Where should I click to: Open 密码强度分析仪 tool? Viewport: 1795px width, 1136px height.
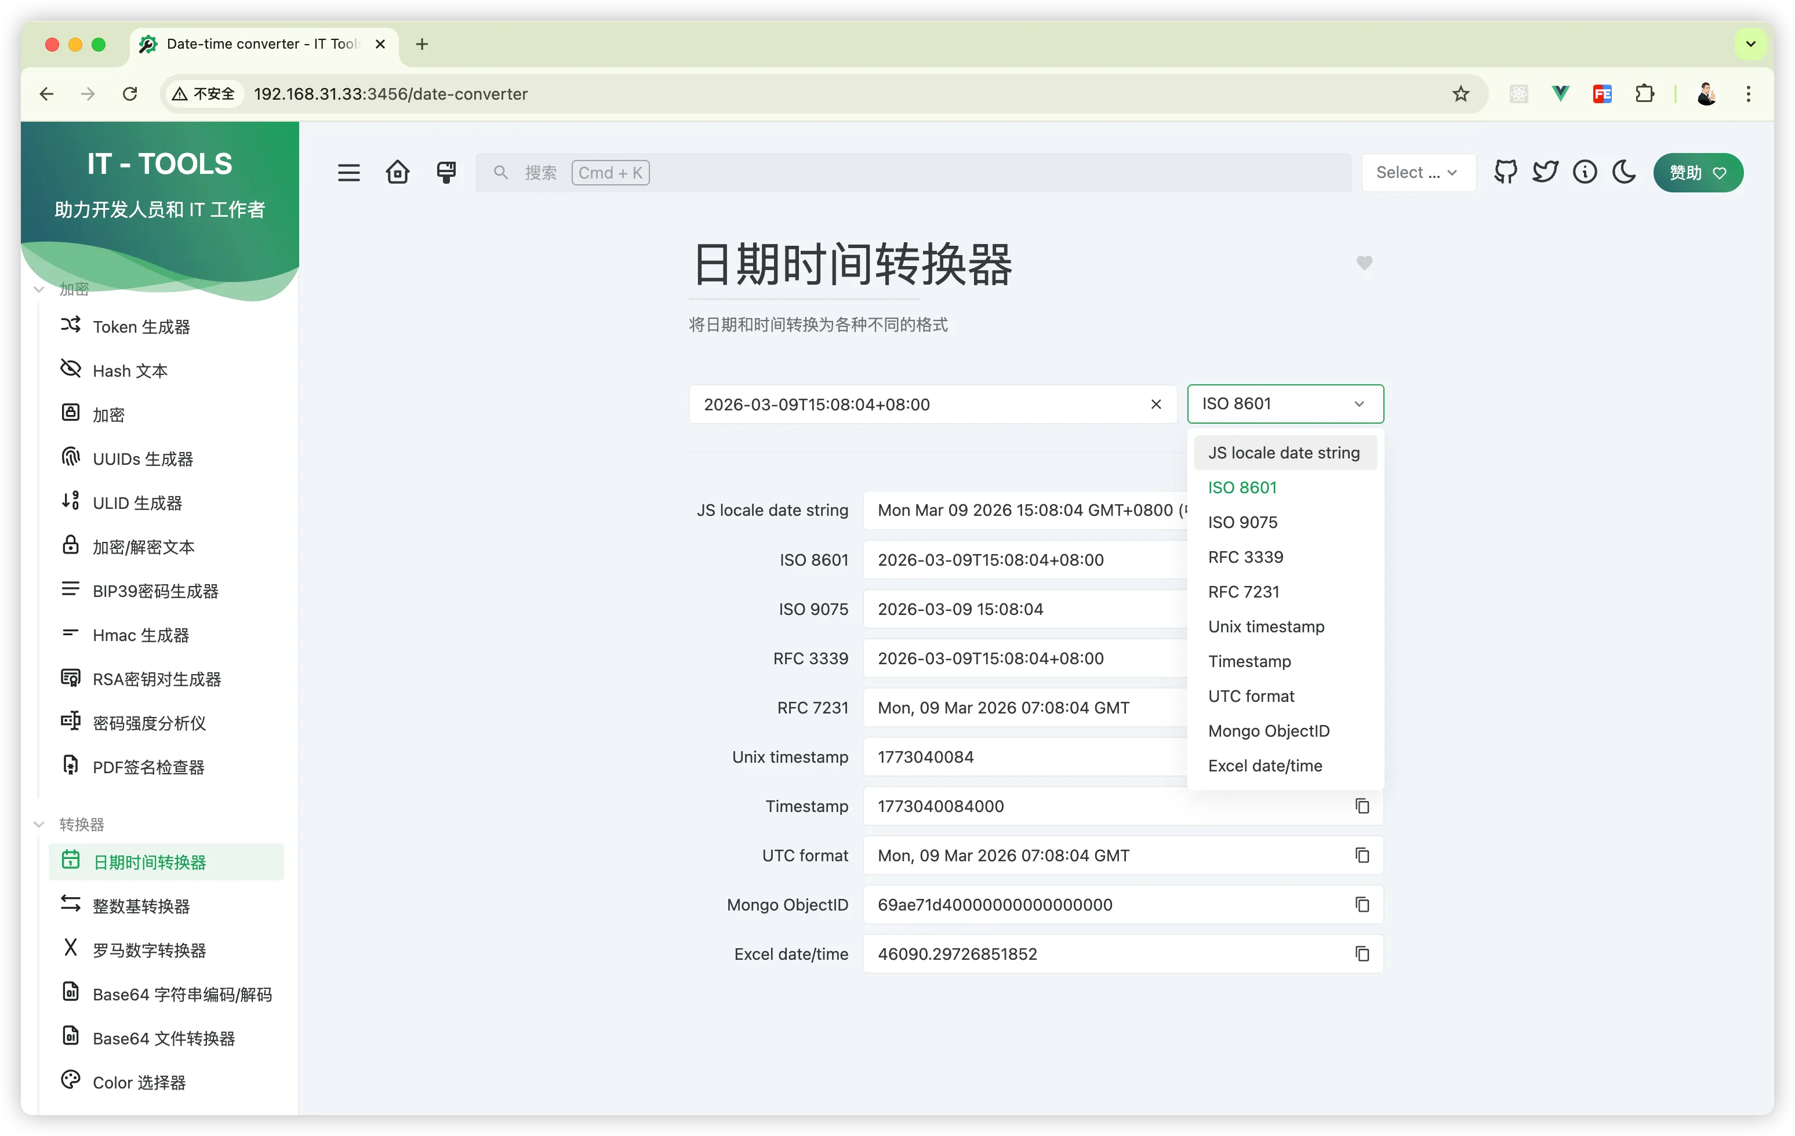point(166,722)
